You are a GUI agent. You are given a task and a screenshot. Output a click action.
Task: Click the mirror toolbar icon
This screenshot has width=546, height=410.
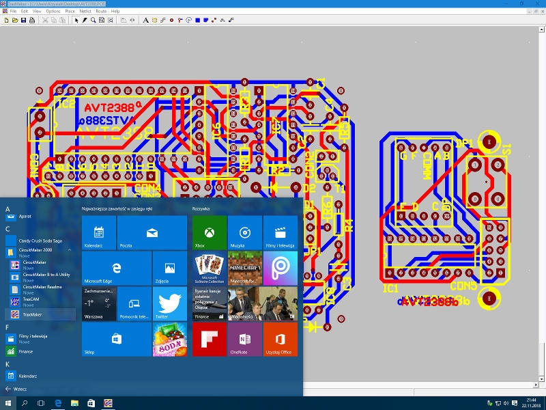pyautogui.click(x=132, y=20)
